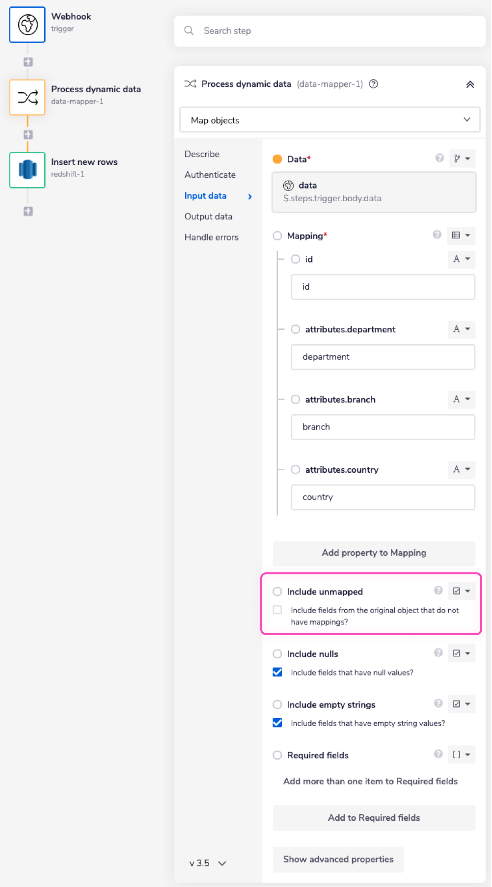Click plus icon below Webhook step
The image size is (492, 887).
28,62
